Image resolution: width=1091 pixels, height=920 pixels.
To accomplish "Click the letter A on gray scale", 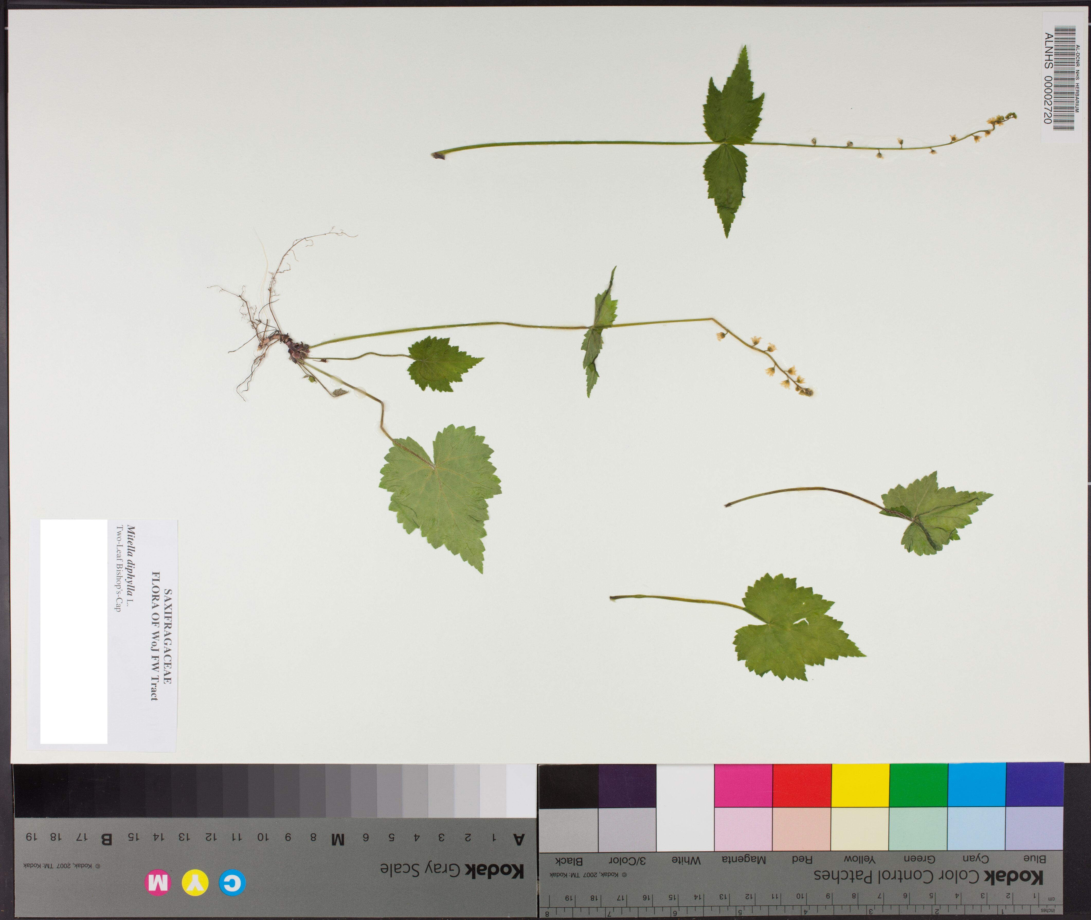I will [x=518, y=839].
